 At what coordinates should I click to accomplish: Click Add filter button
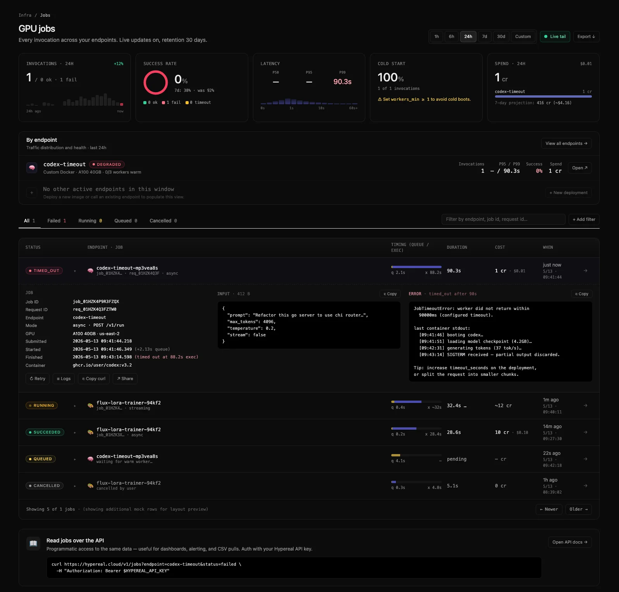584,219
